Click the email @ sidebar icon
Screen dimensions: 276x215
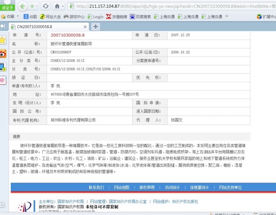3,79
